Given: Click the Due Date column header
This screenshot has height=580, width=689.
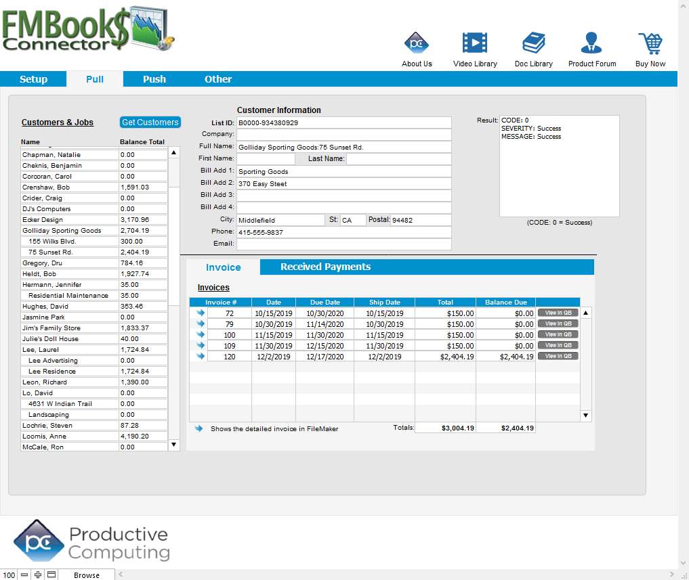Looking at the screenshot, I should (325, 302).
